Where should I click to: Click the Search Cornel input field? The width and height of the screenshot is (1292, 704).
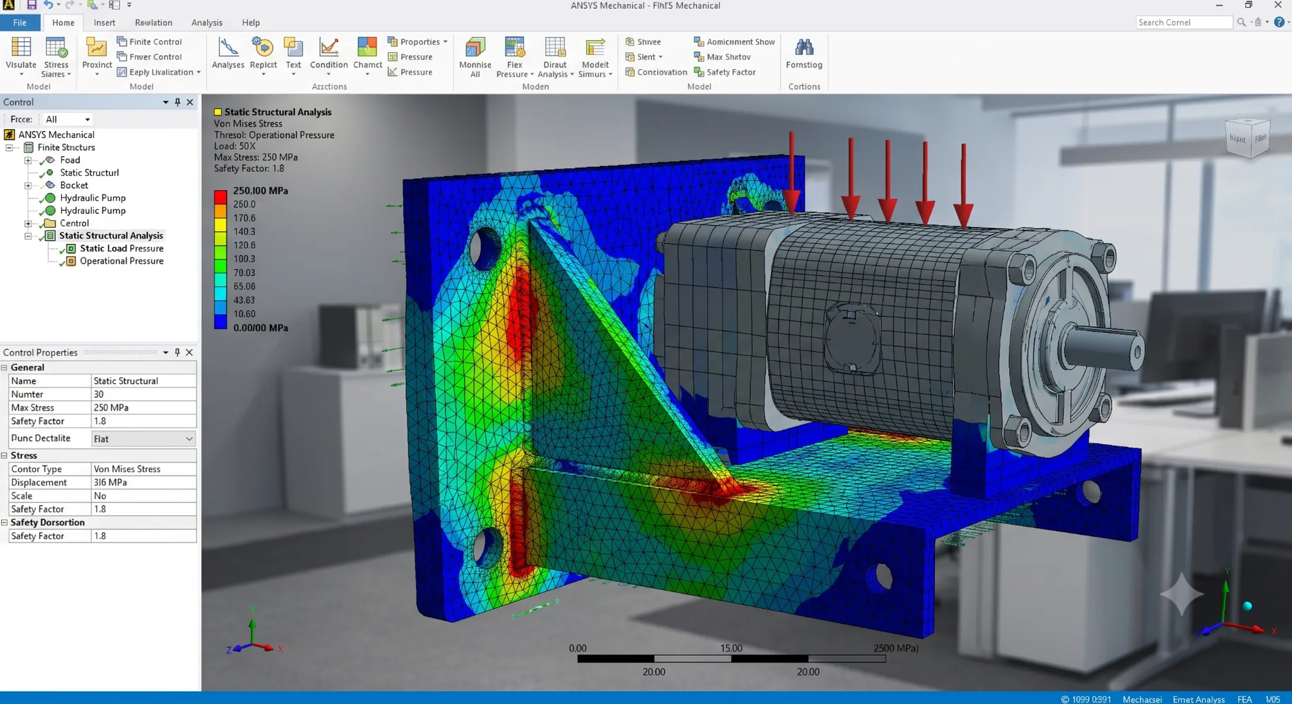pos(1184,22)
